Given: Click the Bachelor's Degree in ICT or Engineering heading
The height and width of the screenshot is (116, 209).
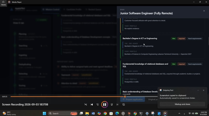Looking at the screenshot, I should (x=140, y=38).
